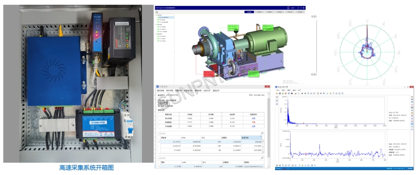Toggle the eye icon in analysis toolbar

(321, 93)
